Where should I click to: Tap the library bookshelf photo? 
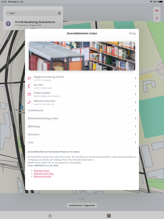tap(82, 56)
